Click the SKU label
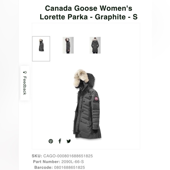This screenshot has width=170, height=170. point(37,156)
